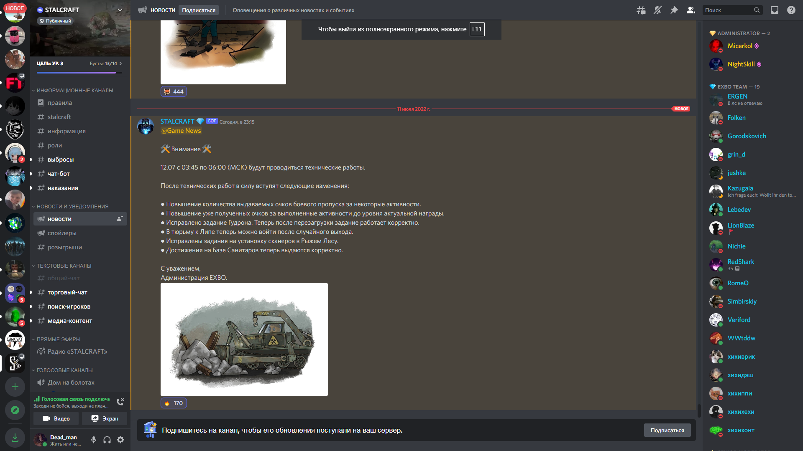Add a server with plus icon
Screen dimensions: 803x451
coord(15,387)
